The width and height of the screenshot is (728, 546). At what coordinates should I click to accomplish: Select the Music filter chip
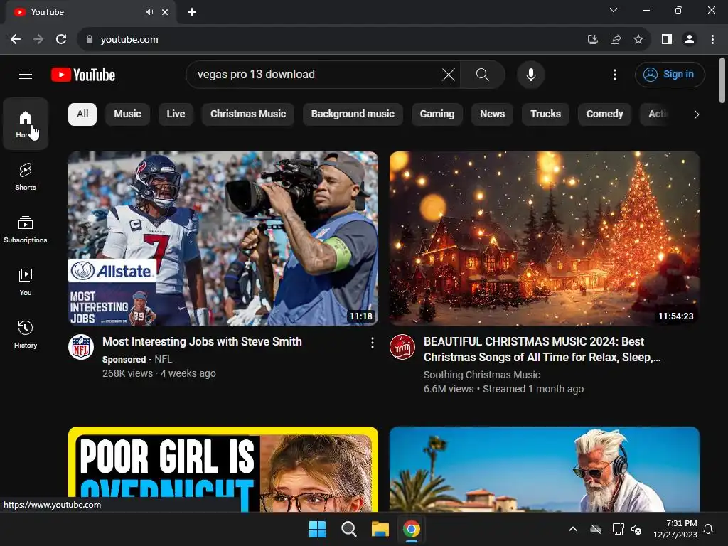[x=127, y=114]
